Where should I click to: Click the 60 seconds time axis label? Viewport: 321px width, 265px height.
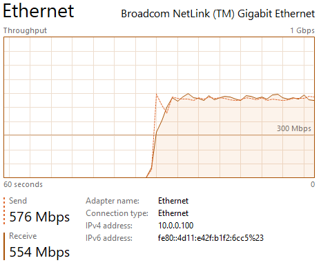(x=23, y=184)
